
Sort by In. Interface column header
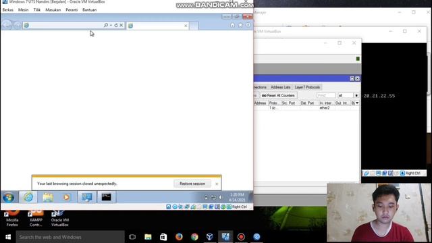(x=327, y=103)
